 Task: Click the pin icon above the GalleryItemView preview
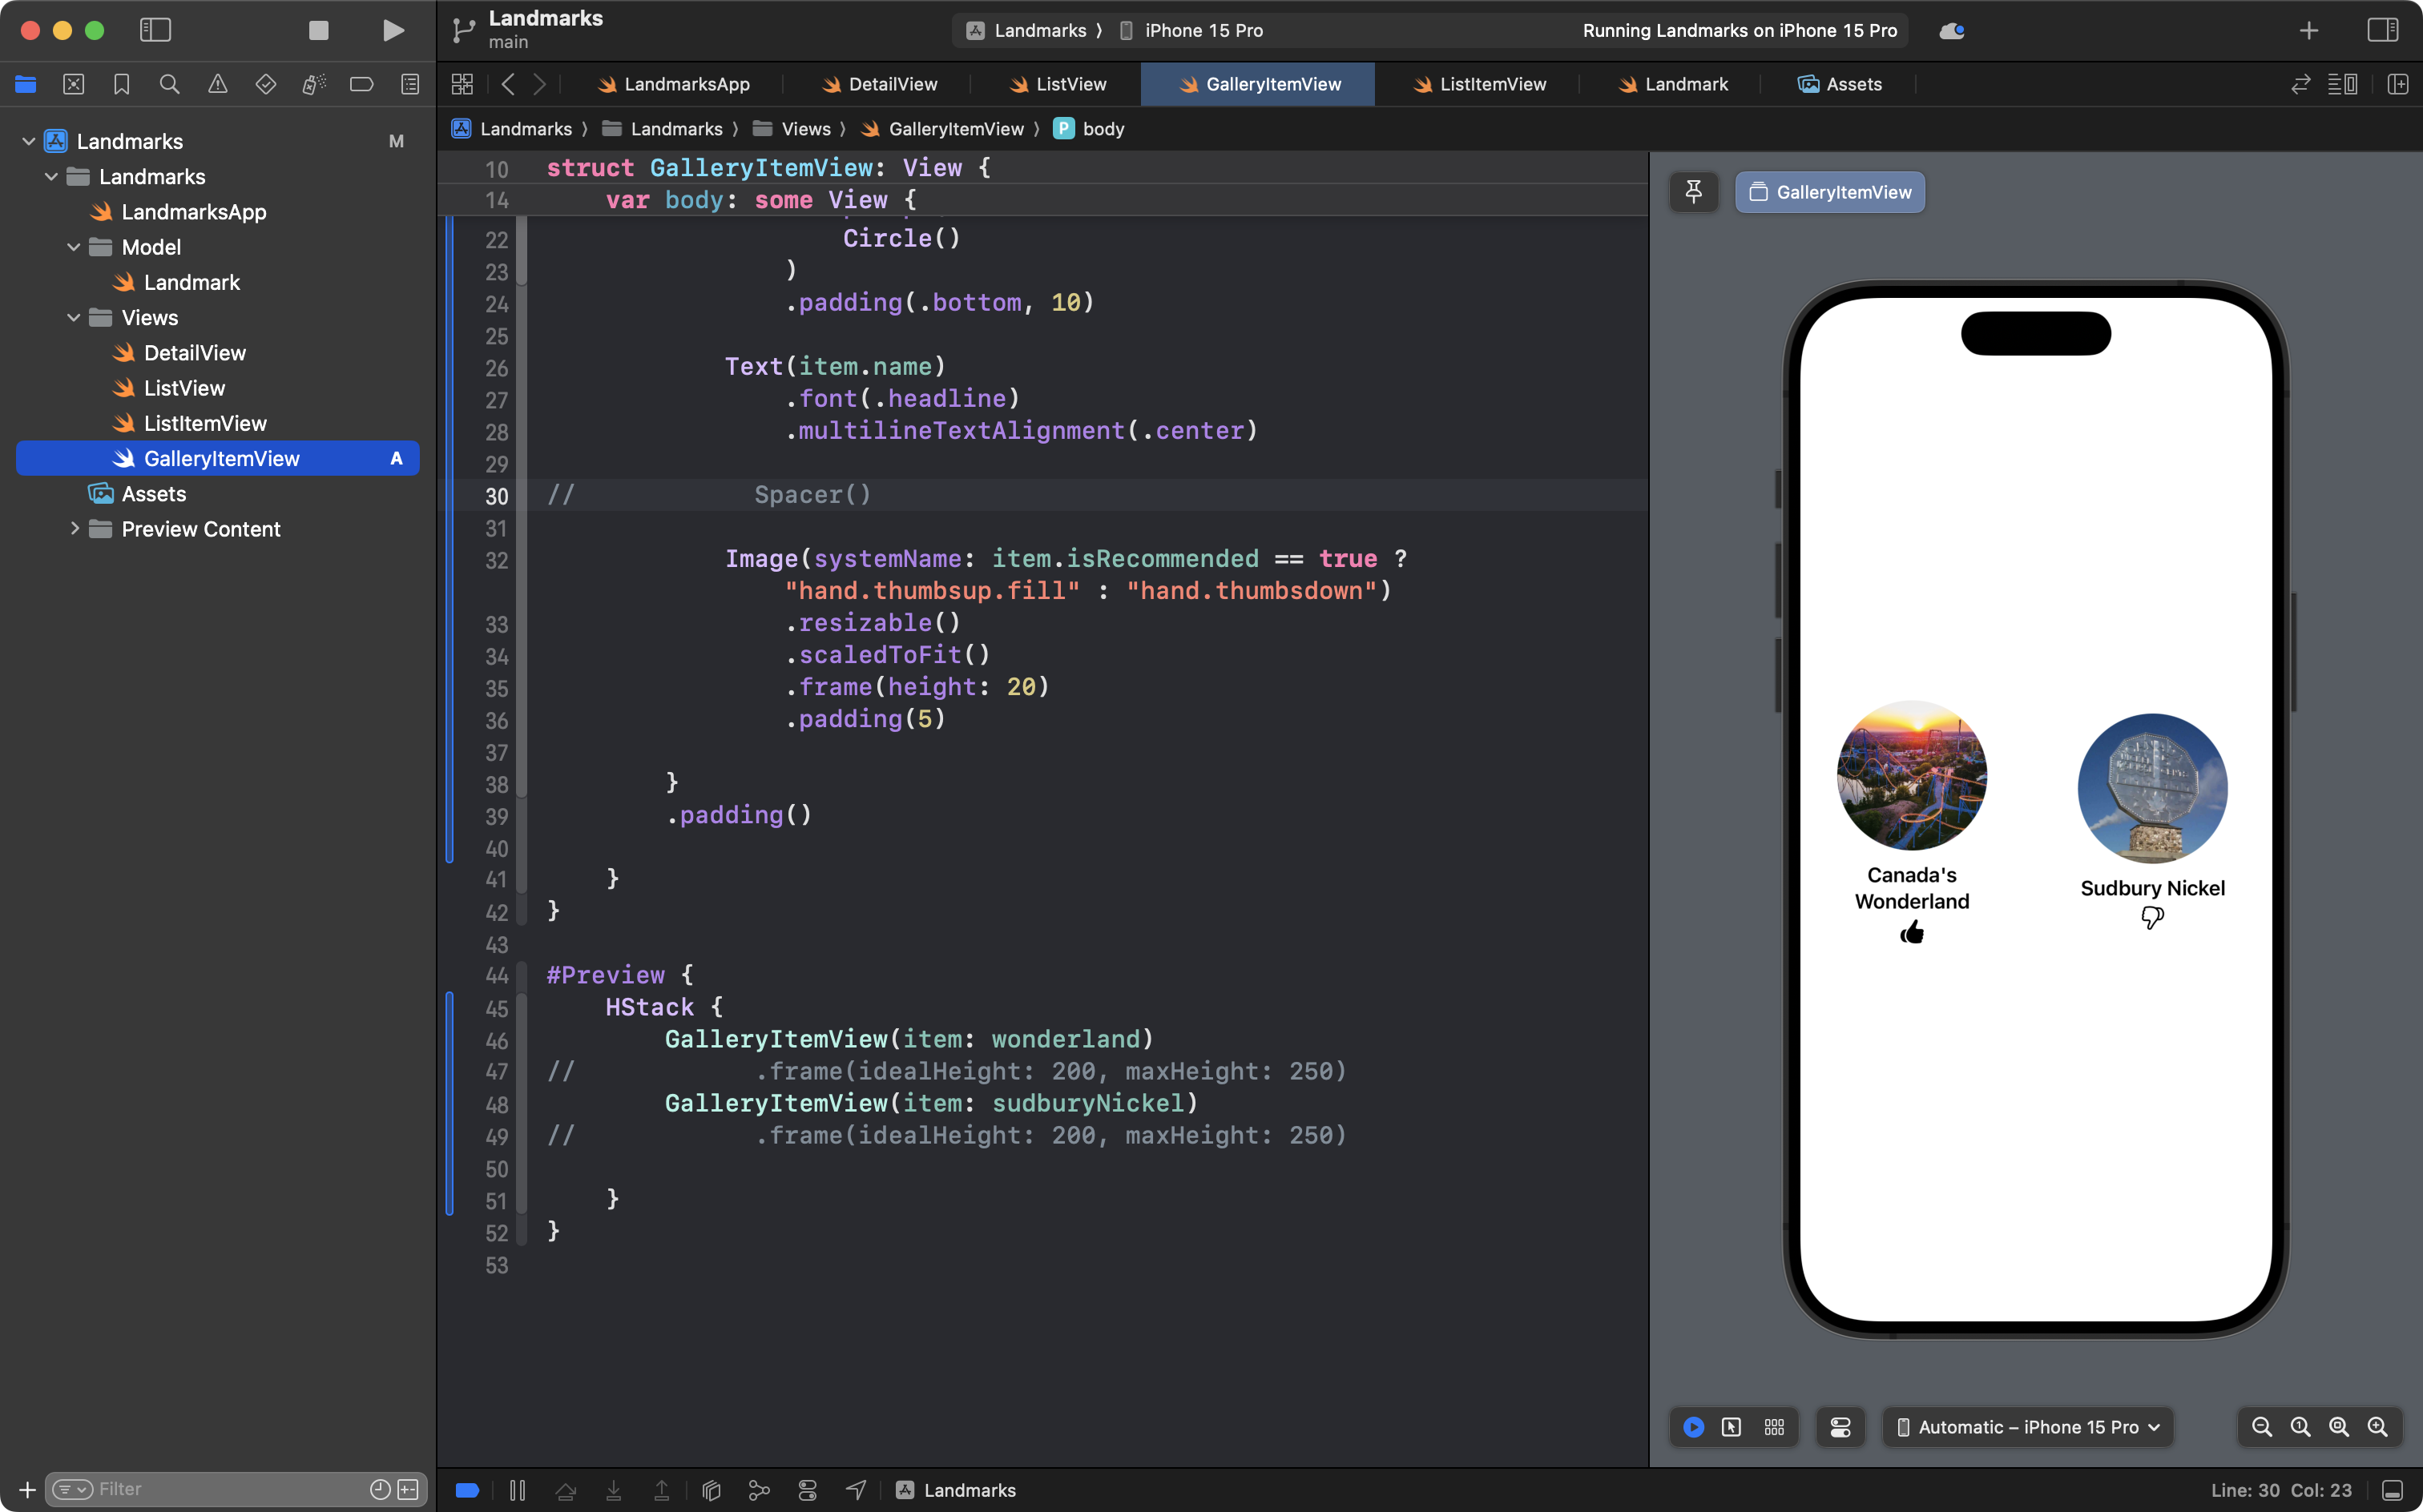pos(1694,192)
